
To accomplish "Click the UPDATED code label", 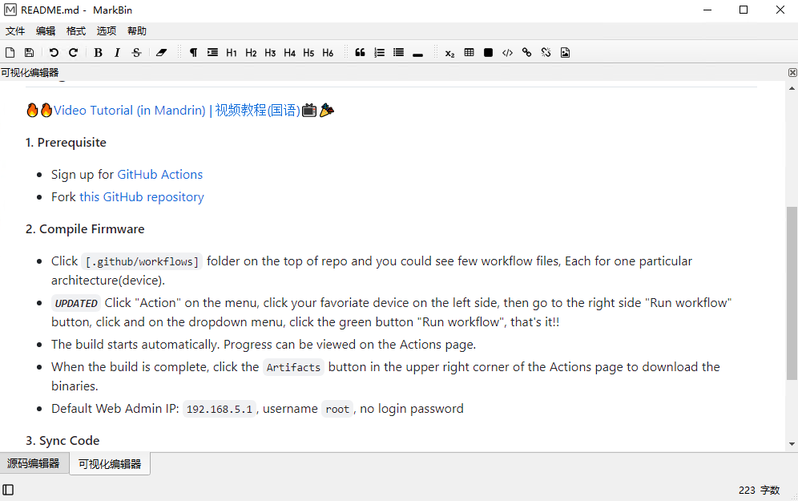I will click(x=76, y=304).
